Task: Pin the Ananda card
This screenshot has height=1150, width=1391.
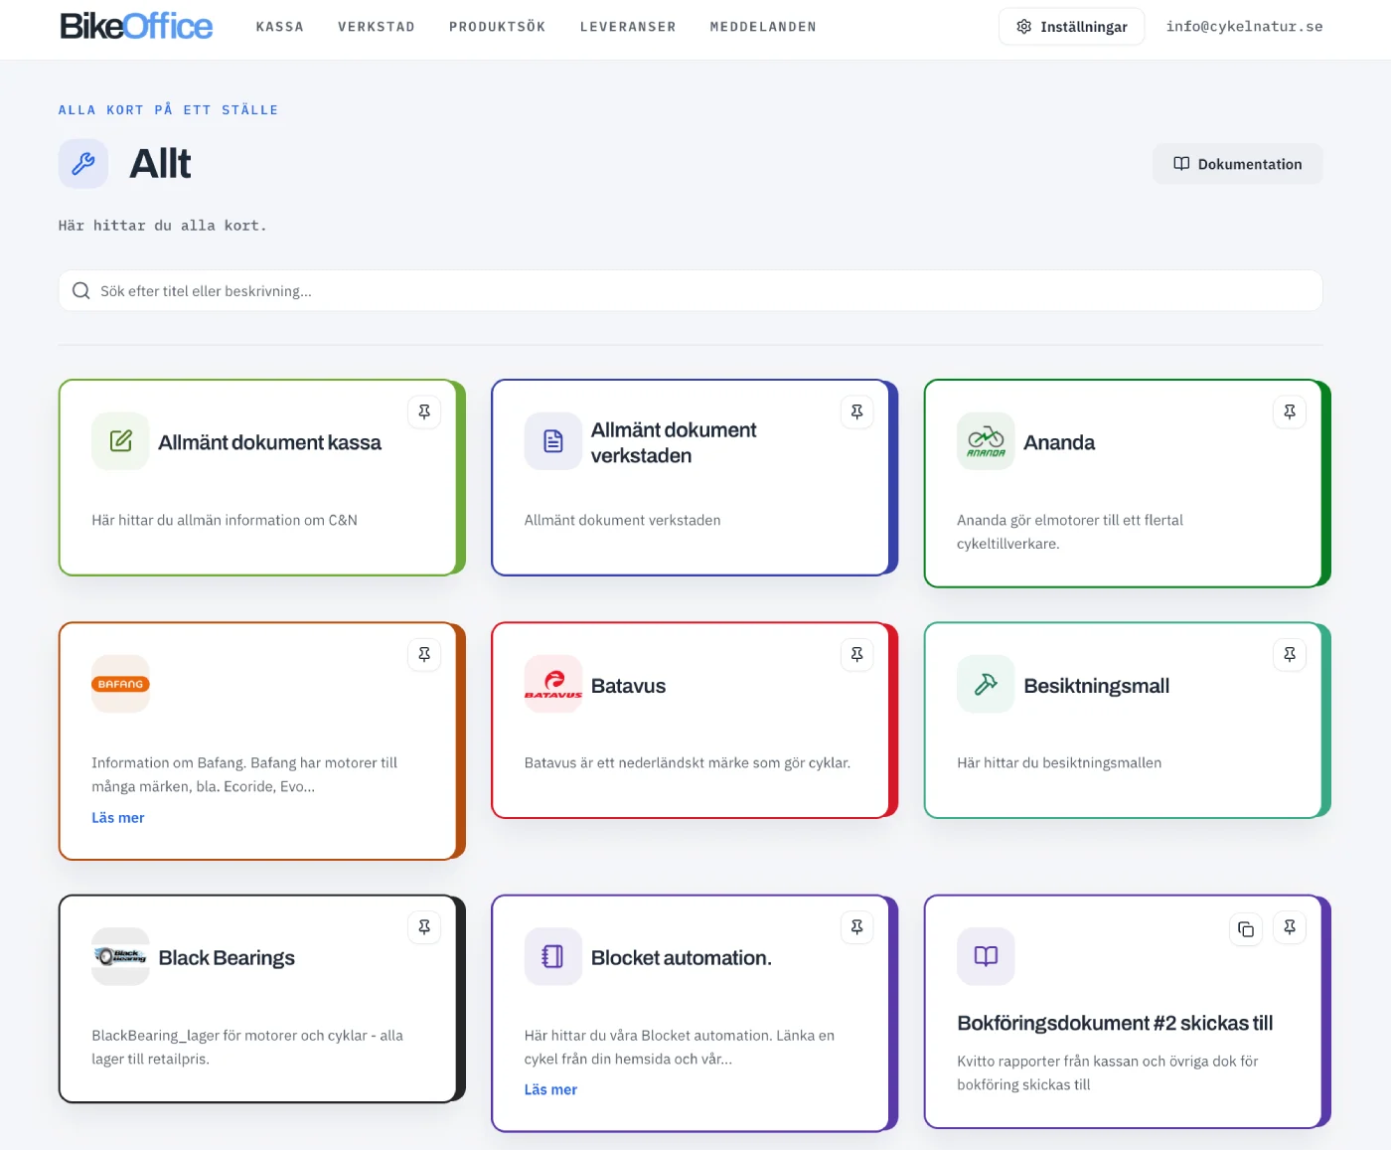Action: [x=1290, y=411]
